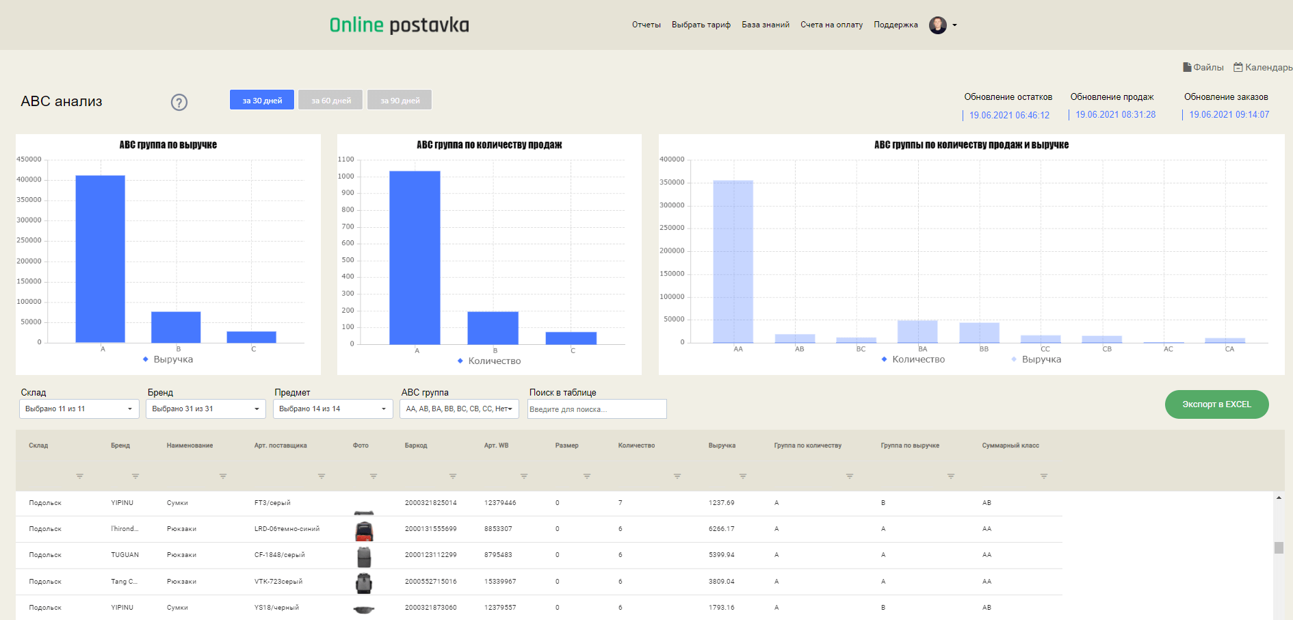
Task: Click Арт. WB value 15339967
Action: tap(500, 582)
